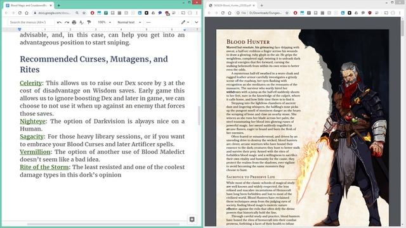Close the Blood_Hunter PDF tab
The width and height of the screenshot is (406, 228).
[x=254, y=5]
